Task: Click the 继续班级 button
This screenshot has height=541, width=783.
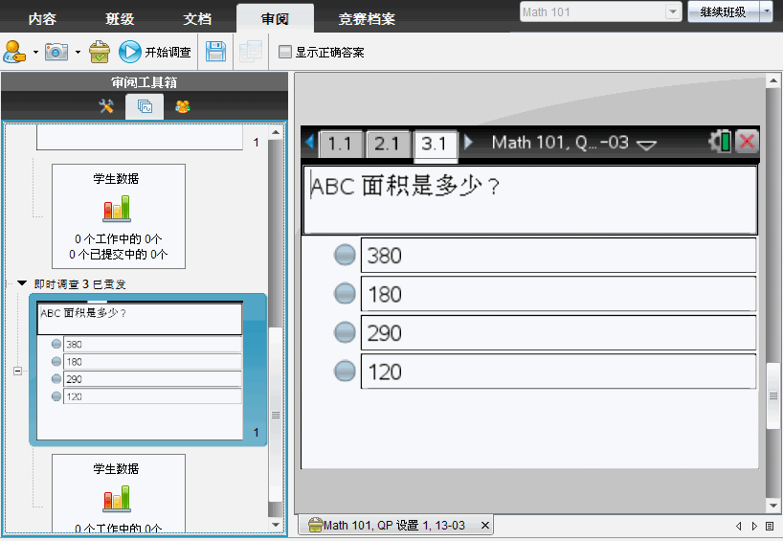Action: coord(724,12)
